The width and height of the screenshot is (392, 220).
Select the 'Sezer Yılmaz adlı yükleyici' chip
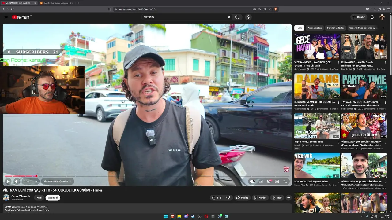pyautogui.click(x=363, y=28)
